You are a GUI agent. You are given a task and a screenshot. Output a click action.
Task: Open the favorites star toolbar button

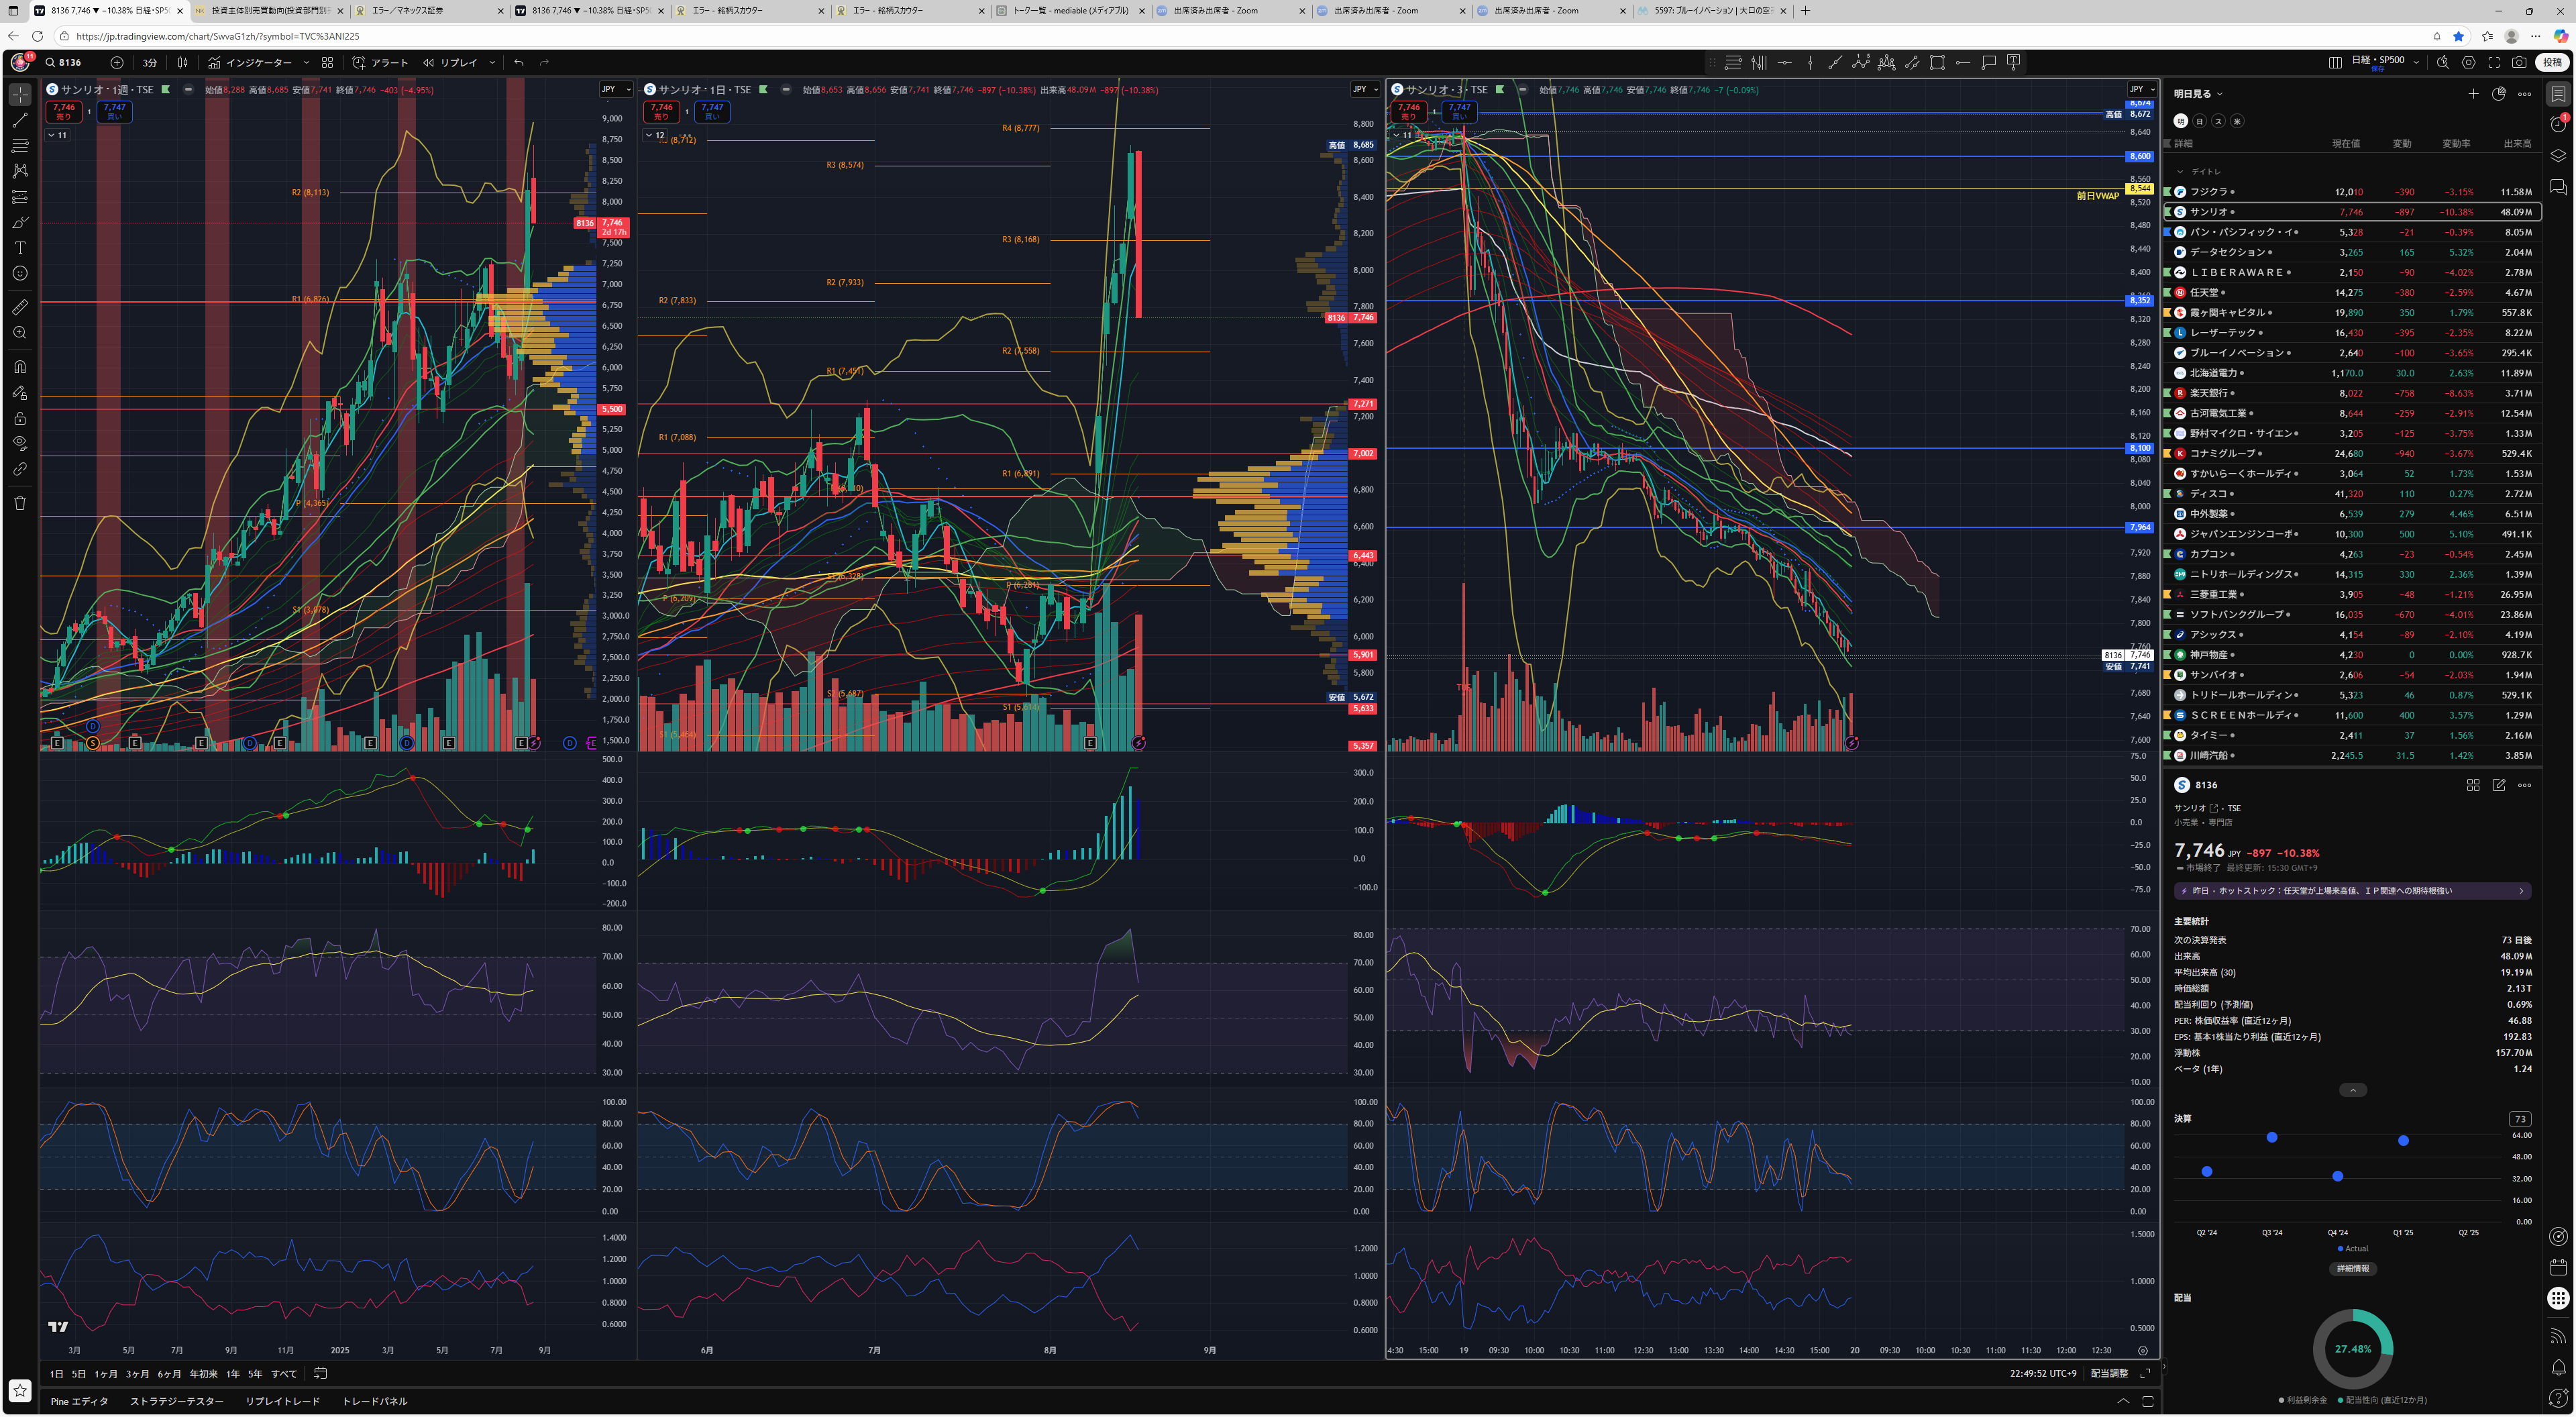pos(20,1390)
